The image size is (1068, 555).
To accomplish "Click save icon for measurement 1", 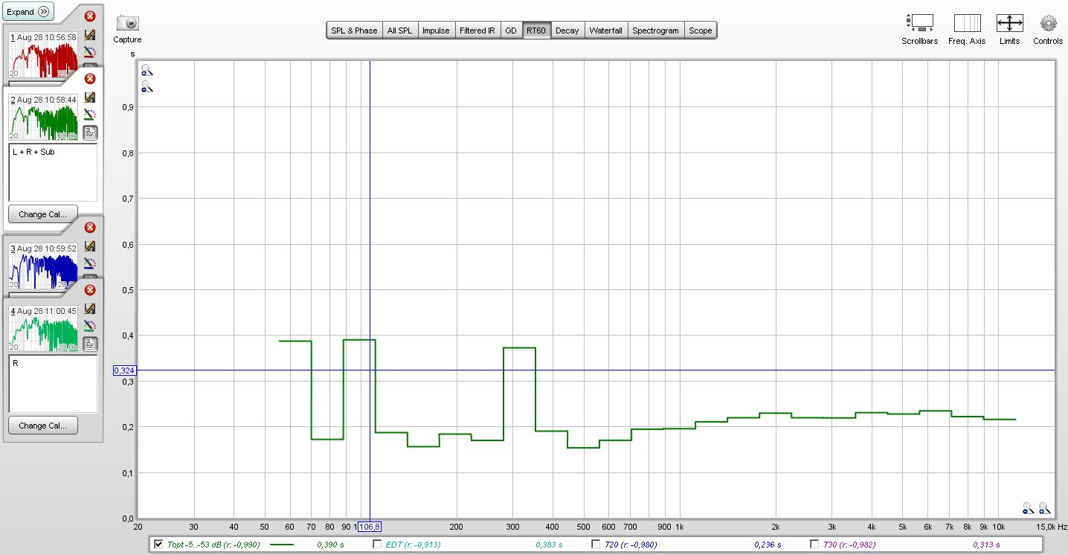I will (90, 35).
